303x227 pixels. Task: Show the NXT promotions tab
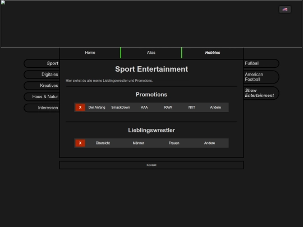[192, 107]
